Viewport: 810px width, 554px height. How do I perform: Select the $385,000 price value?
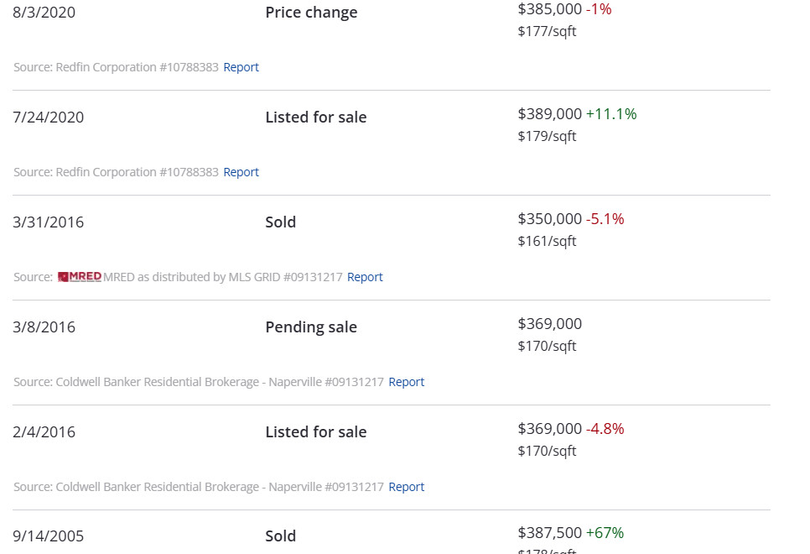click(x=549, y=9)
